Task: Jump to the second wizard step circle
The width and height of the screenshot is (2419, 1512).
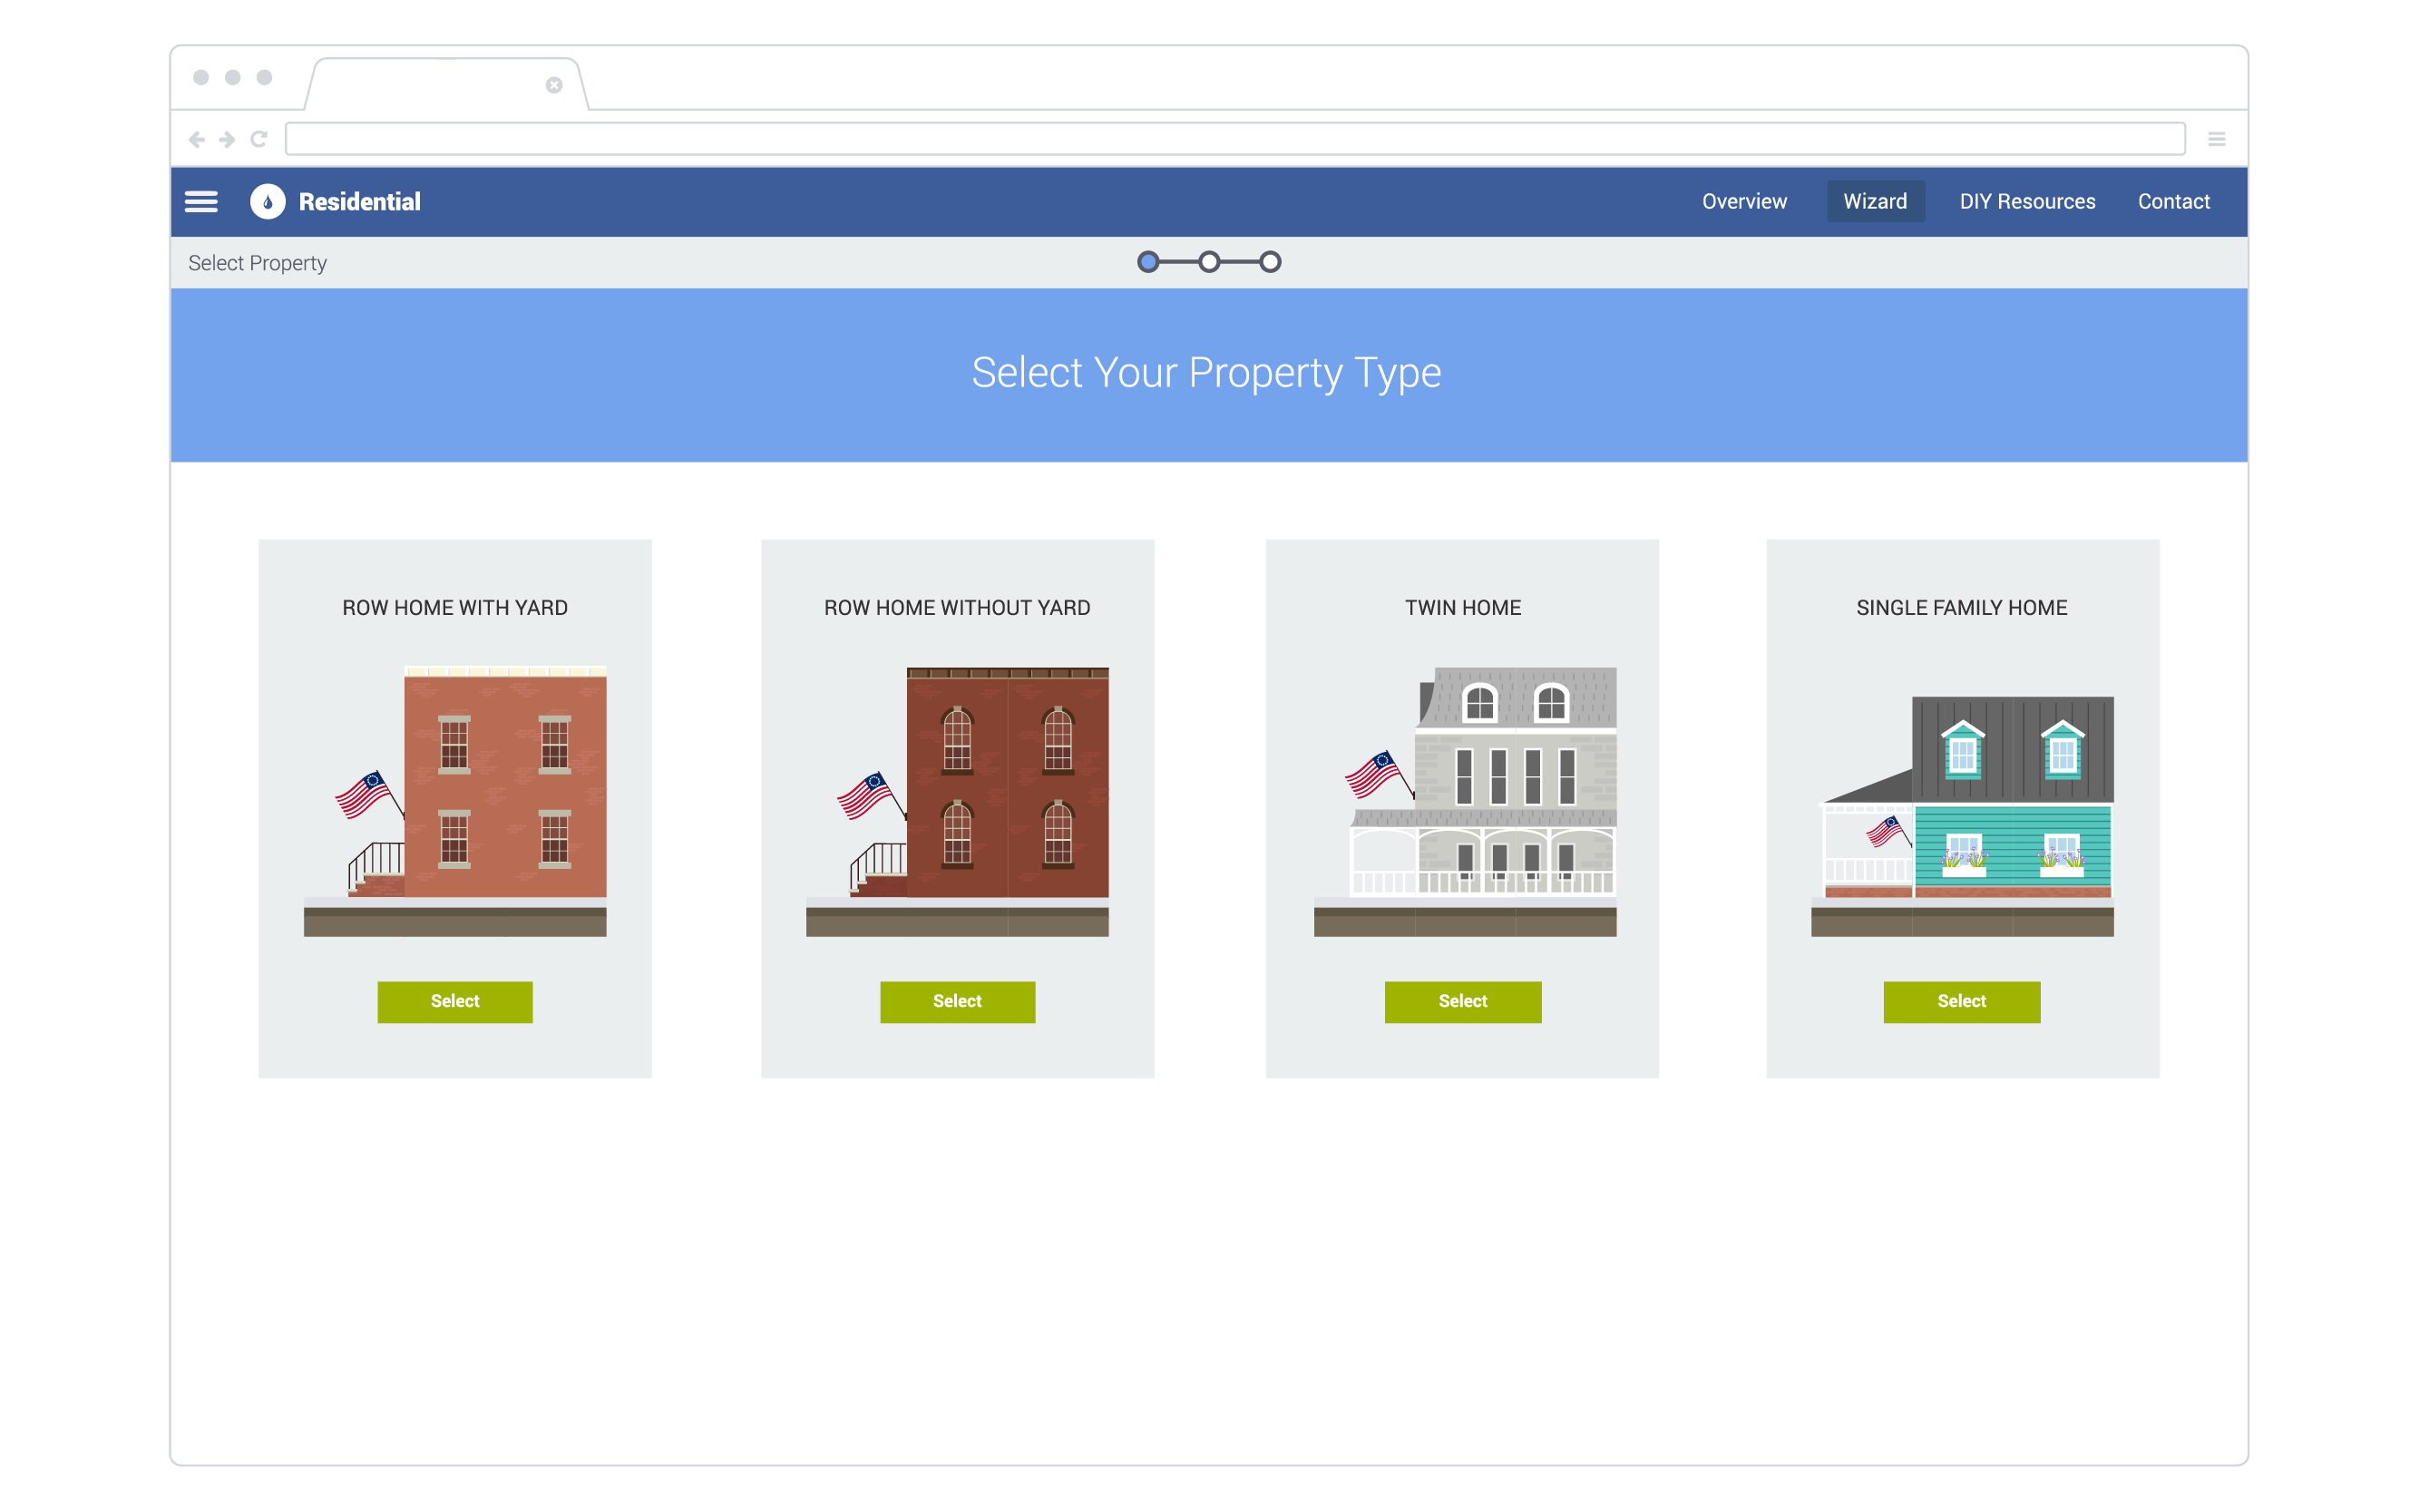Action: [1209, 262]
